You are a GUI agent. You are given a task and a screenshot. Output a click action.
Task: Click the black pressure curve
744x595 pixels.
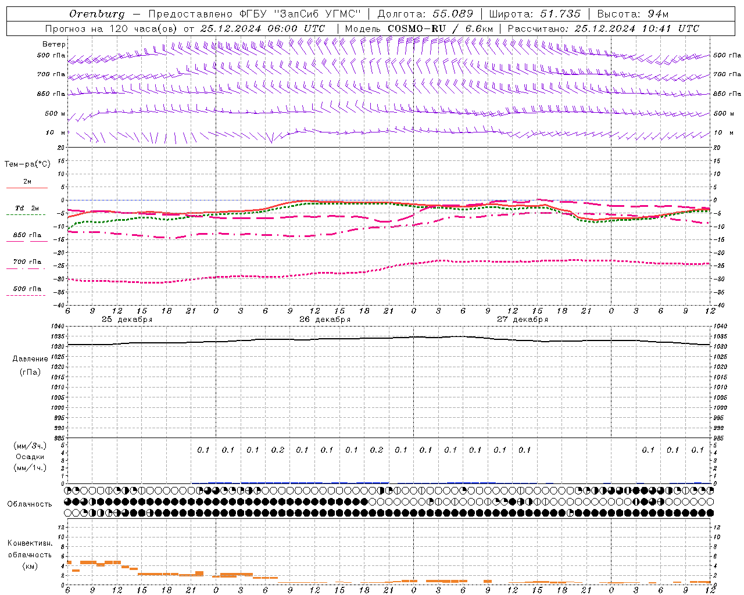(388, 338)
